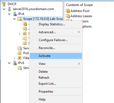Select the Filters tree label
This screenshot has width=114, height=103.
pos(26,58)
